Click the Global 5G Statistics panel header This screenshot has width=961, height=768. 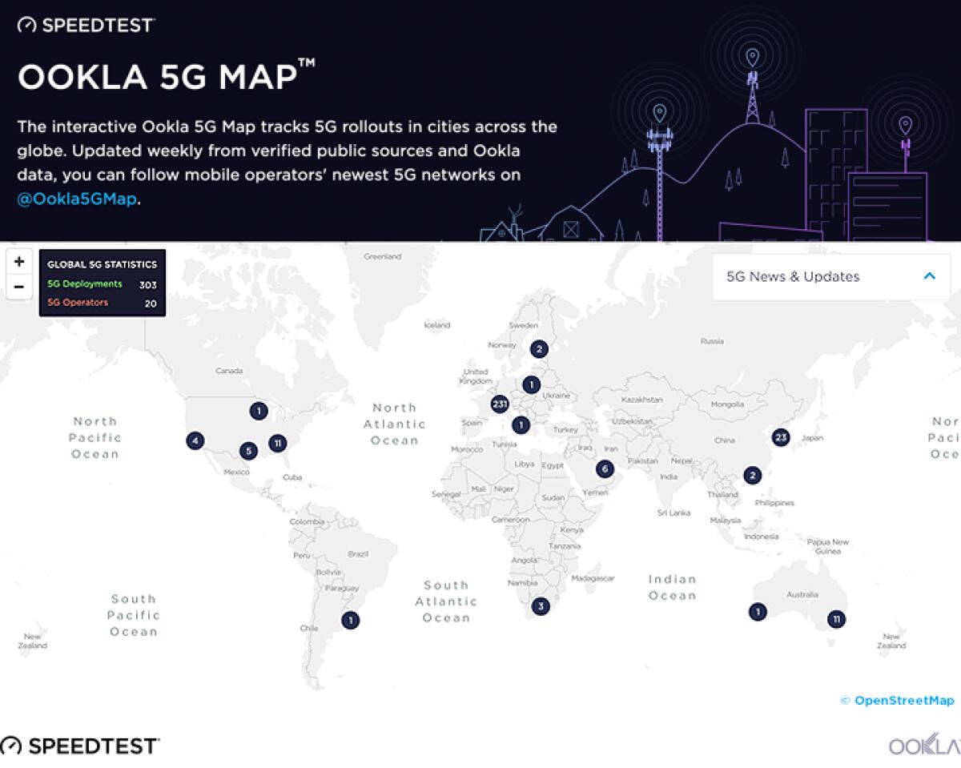tap(103, 264)
